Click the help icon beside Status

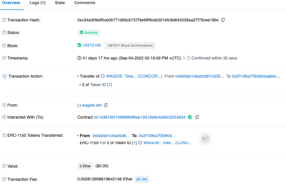[4, 33]
